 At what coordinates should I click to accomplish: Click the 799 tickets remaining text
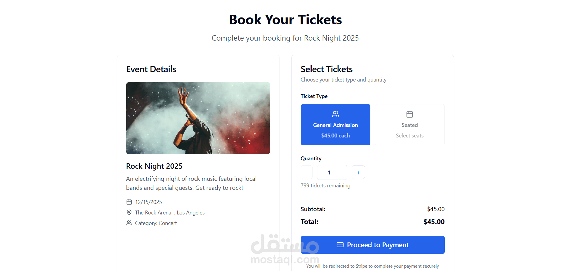tap(325, 186)
